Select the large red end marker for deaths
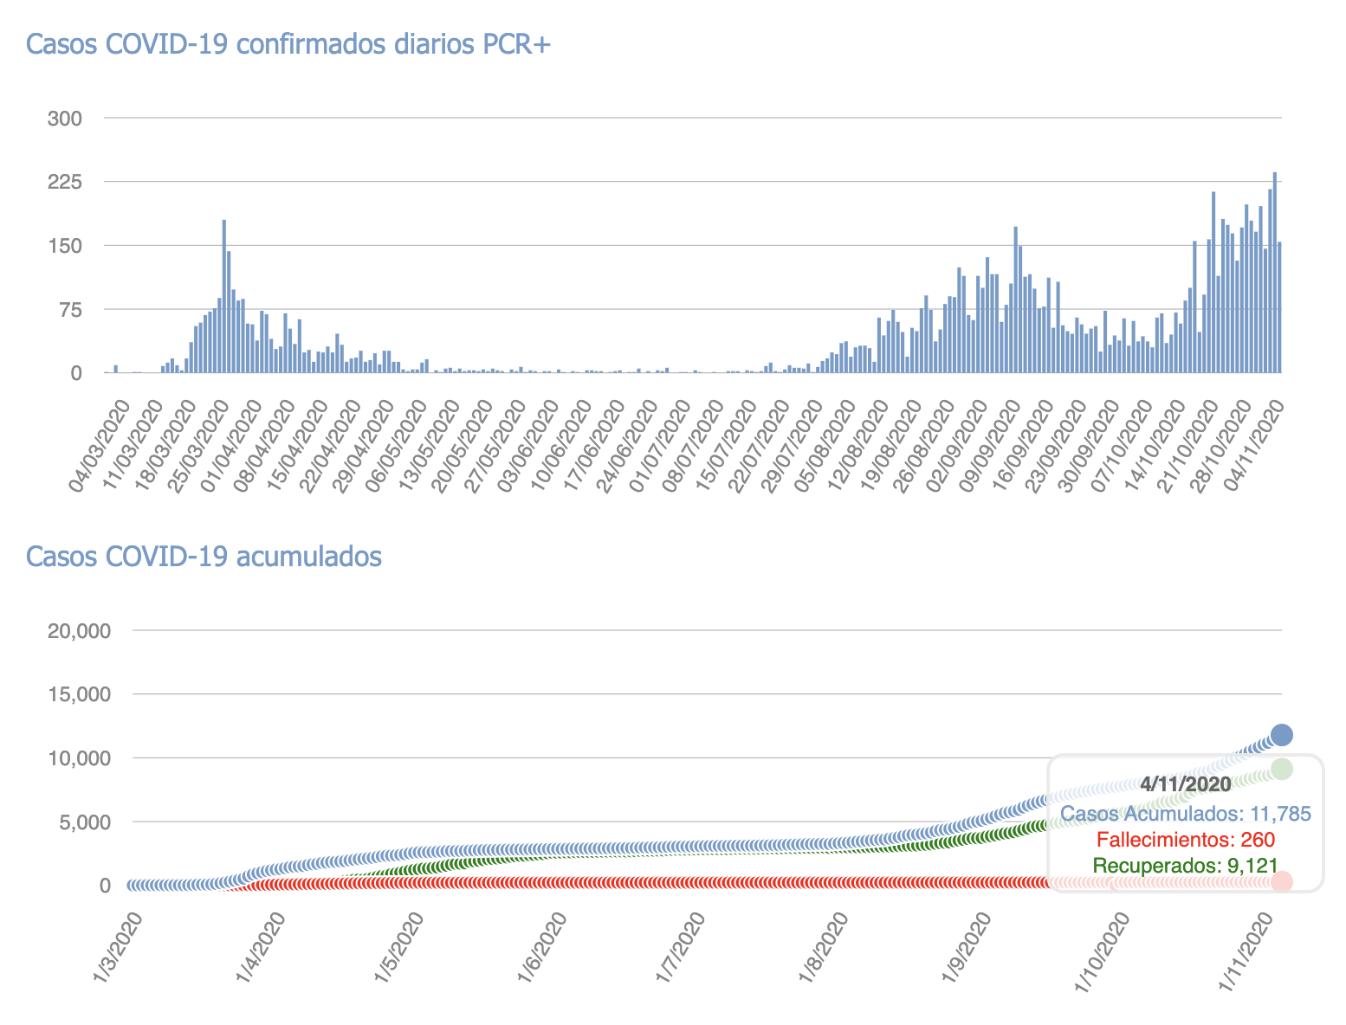The width and height of the screenshot is (1346, 1025). (x=1281, y=881)
